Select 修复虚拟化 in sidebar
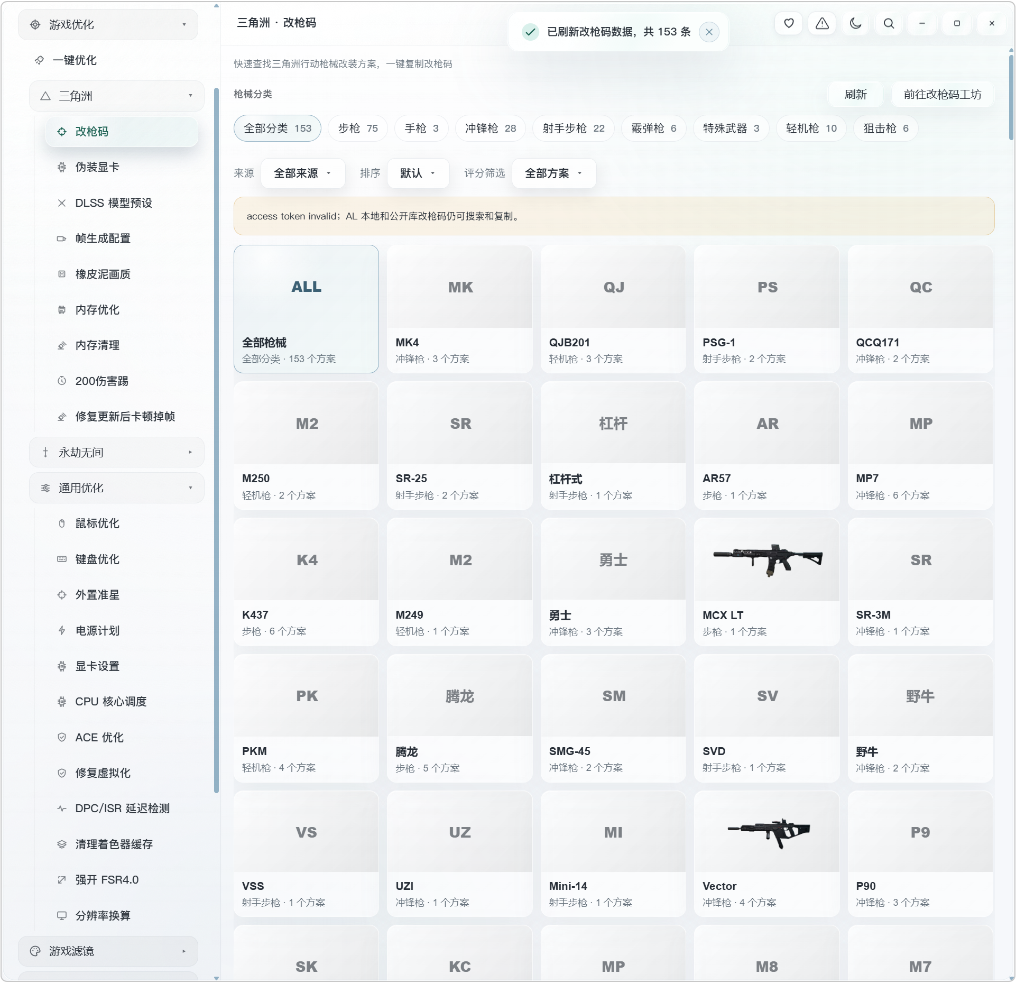 coord(122,773)
